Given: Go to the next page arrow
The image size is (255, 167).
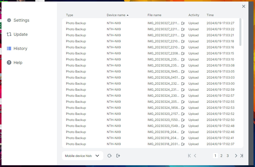Looking at the screenshot, I should 236,156.
